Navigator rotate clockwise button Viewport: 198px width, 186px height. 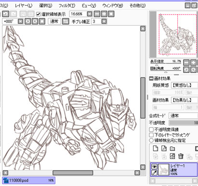click(193, 70)
